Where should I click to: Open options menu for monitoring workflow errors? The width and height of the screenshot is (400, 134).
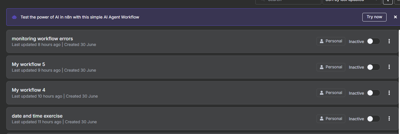[x=389, y=41]
